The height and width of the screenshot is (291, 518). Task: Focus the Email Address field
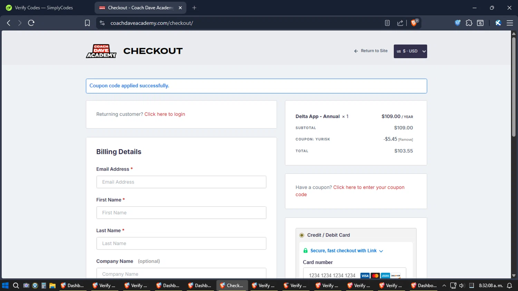coord(181,182)
